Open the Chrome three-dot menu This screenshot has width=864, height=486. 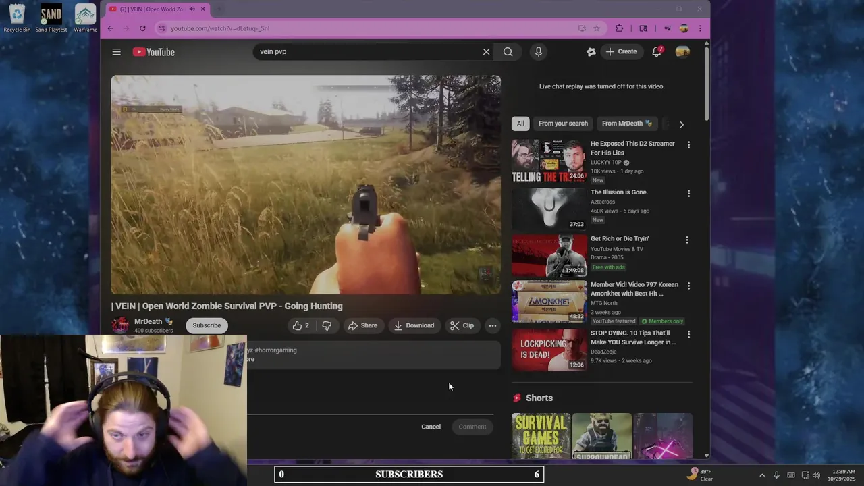click(x=700, y=28)
